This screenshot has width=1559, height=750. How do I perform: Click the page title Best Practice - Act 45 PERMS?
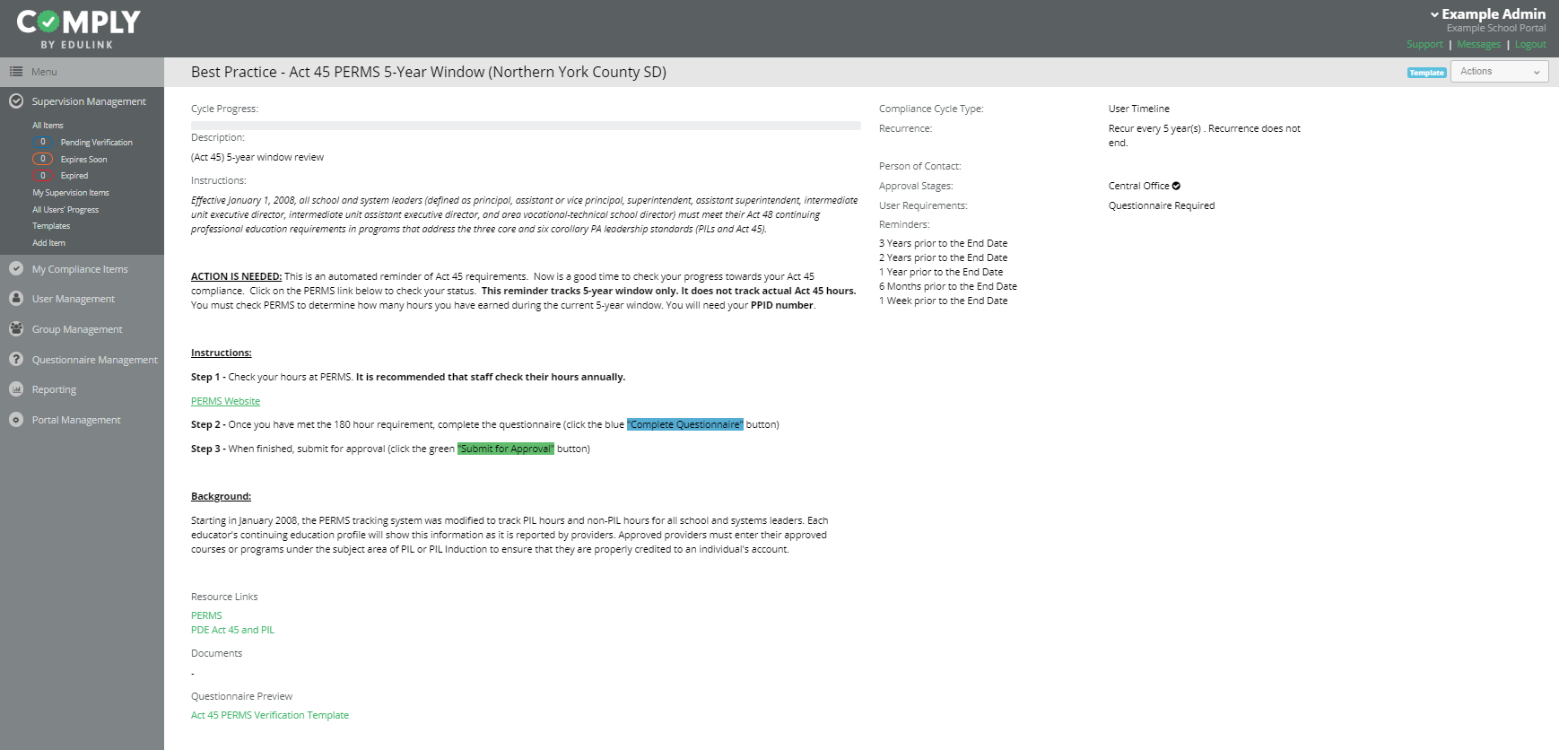point(429,72)
